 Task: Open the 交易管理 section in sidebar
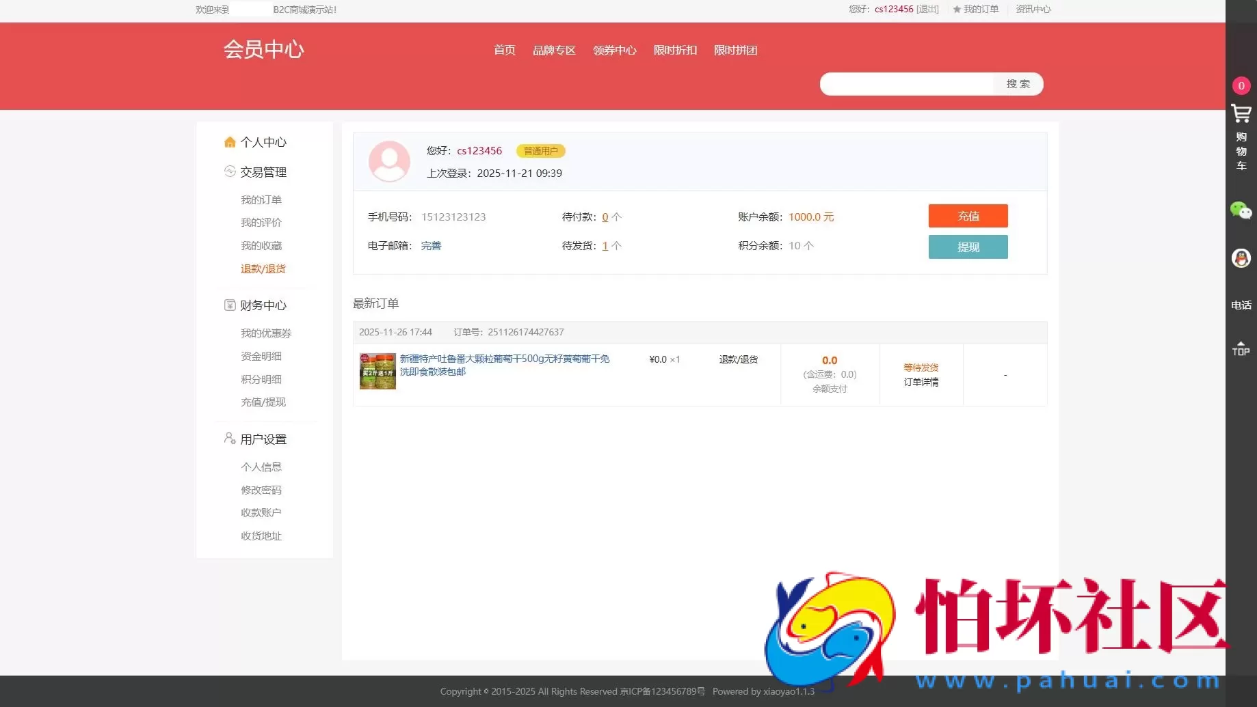tap(263, 171)
